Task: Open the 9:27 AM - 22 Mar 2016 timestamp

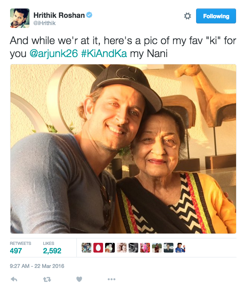Action: point(37,266)
